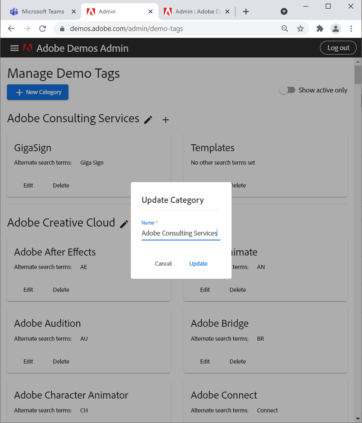362x423 pixels.
Task: Delete the Adobe After Effects tag
Action: pyautogui.click(x=61, y=290)
